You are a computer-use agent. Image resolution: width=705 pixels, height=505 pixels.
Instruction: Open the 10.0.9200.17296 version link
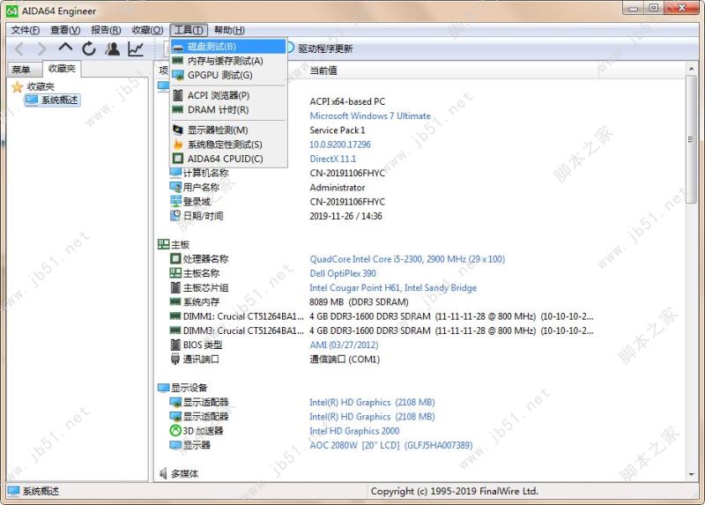coord(340,145)
